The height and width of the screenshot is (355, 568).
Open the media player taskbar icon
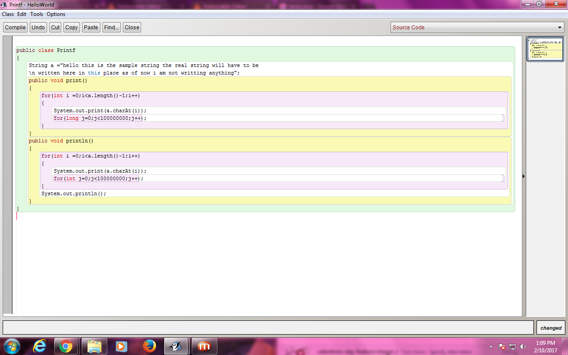pyautogui.click(x=121, y=346)
